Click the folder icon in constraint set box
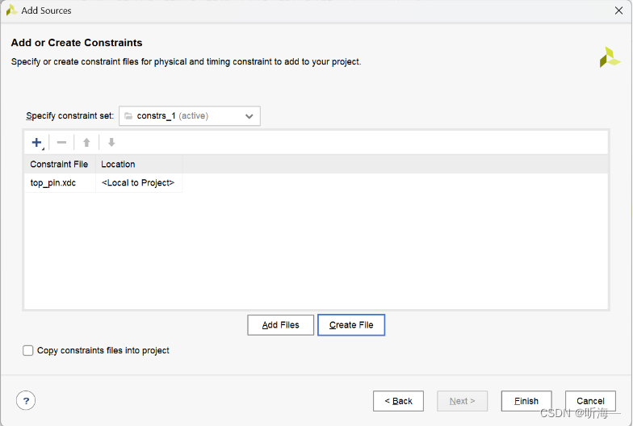This screenshot has height=426, width=633. point(129,116)
